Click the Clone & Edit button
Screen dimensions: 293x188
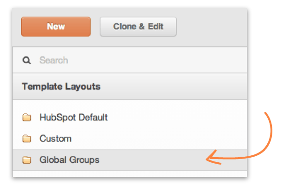pyautogui.click(x=138, y=27)
